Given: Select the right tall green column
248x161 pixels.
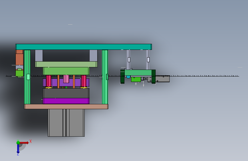Looking at the screenshot, I should coord(105,77).
